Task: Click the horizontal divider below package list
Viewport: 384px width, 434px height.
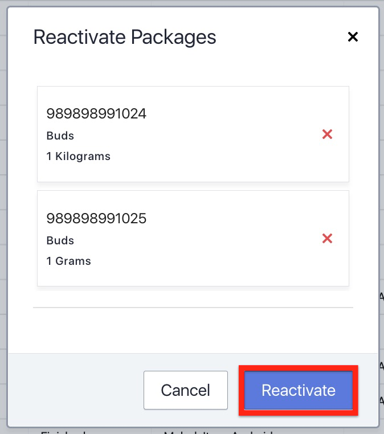Action: coord(193,308)
